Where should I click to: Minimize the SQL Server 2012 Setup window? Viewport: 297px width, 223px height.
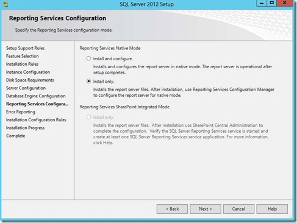click(x=262, y=3)
